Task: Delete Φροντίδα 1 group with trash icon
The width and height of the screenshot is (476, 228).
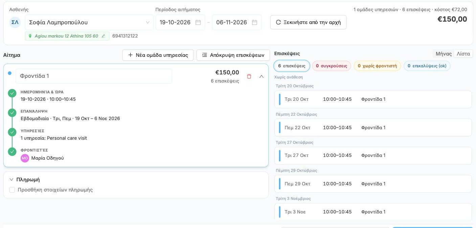Action: [x=249, y=76]
